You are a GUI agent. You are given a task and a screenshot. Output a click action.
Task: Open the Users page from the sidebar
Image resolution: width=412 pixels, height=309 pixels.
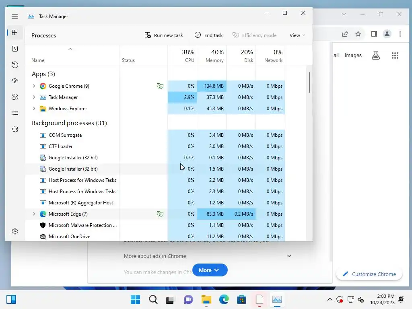15,97
